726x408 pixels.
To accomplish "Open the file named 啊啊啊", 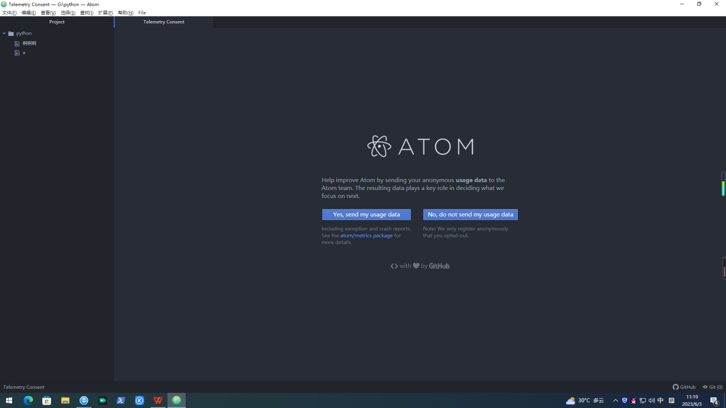I will click(x=29, y=43).
